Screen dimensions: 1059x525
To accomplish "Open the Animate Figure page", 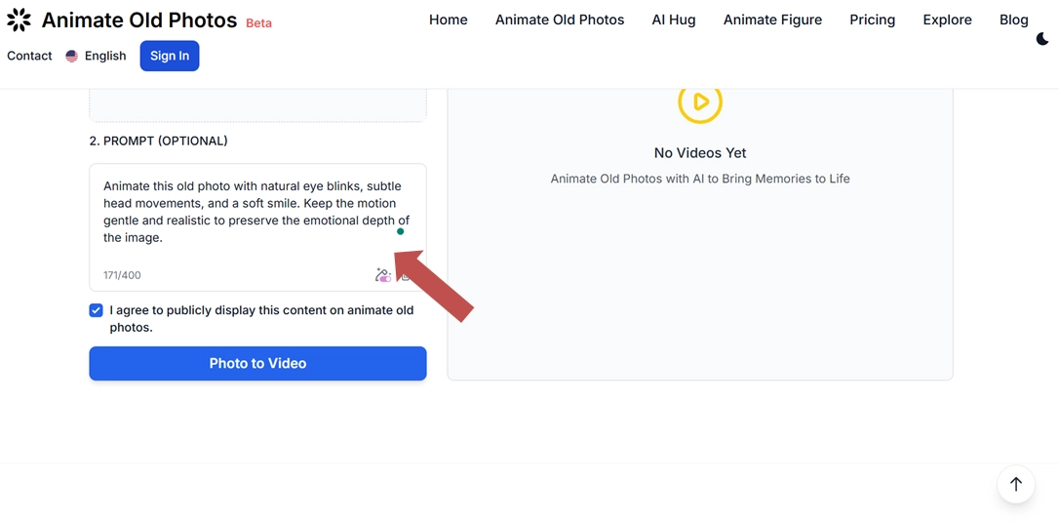I will tap(772, 20).
